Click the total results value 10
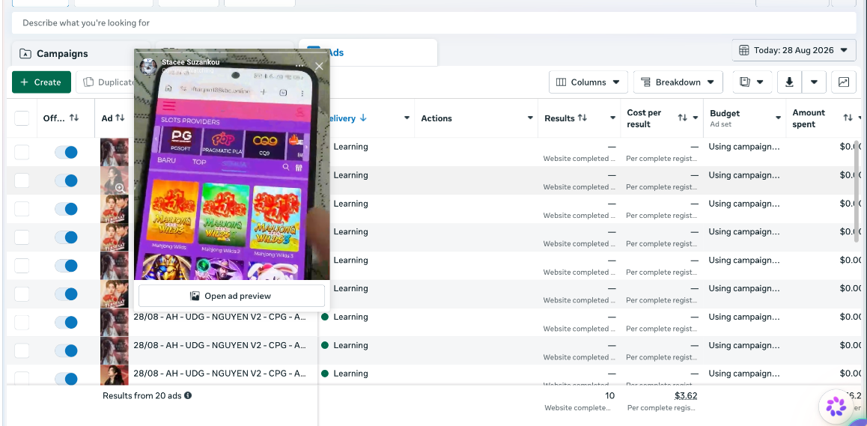 tap(610, 395)
